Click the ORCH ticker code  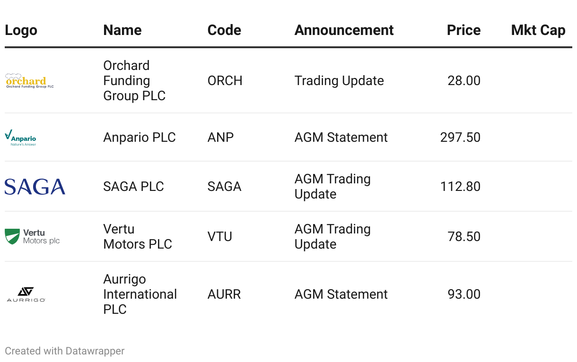tap(225, 81)
